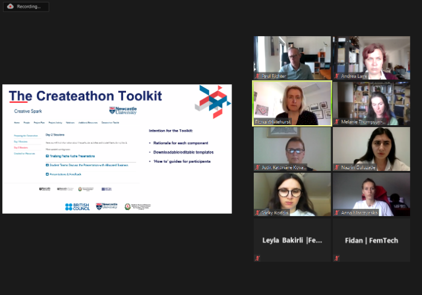Click the Creative Spark heading on slide
Viewport: 422px width, 295px height.
coord(27,111)
